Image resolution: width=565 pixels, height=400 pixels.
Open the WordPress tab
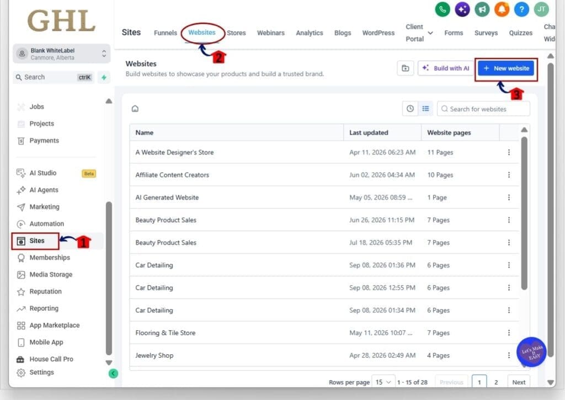379,33
